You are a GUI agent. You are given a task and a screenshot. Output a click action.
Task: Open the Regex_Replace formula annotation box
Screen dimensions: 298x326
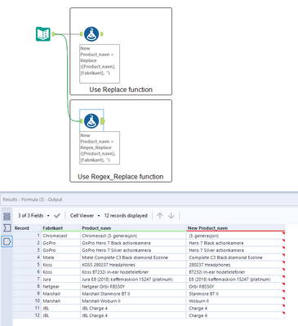tap(100, 148)
